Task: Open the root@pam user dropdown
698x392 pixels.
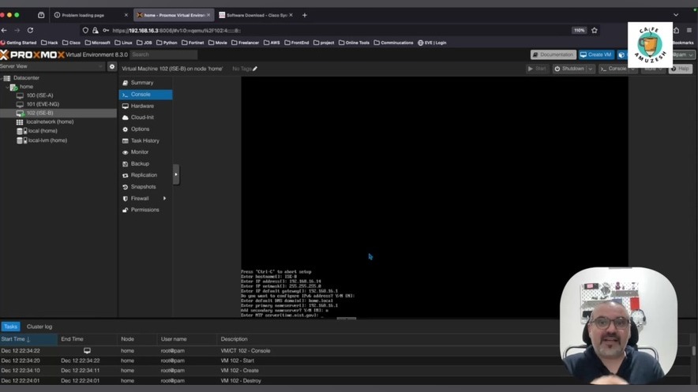Action: point(684,54)
